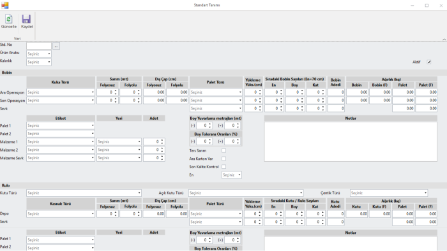Screen dimensions: 447x251
Task: Open Malzeme 2 Yeri dropdown
Action: coord(119,150)
